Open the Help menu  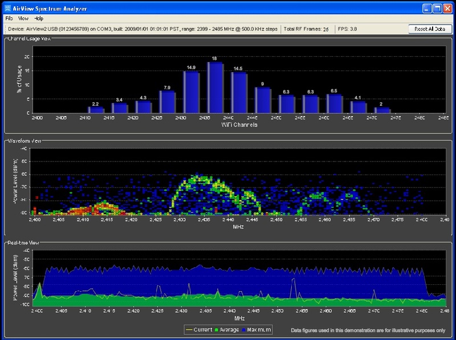click(x=39, y=19)
